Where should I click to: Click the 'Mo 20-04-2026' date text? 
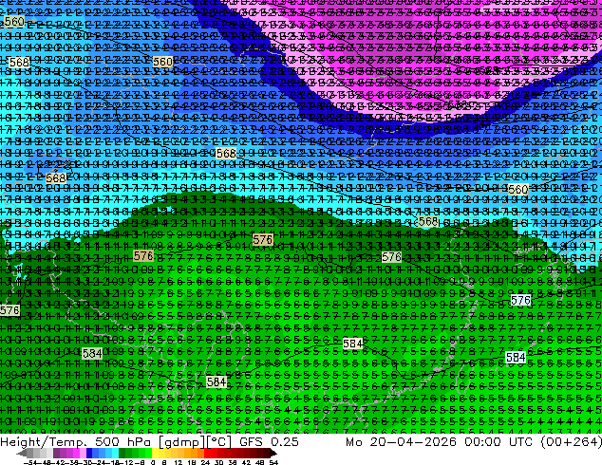coord(401,442)
